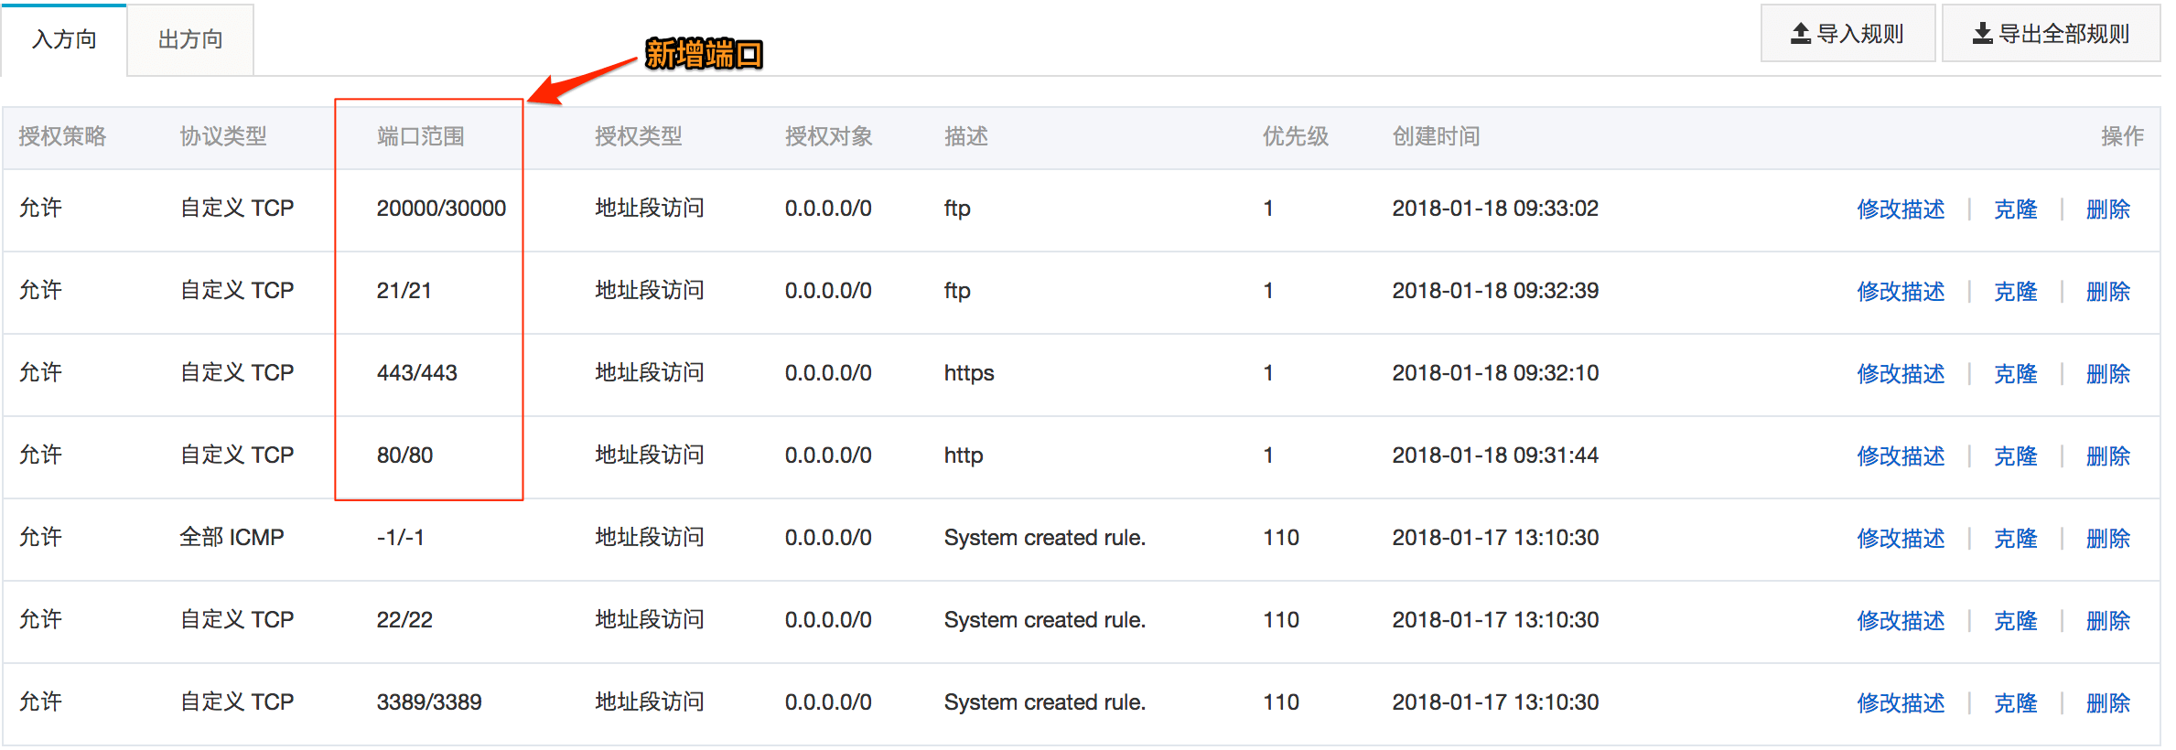Image resolution: width=2176 pixels, height=750 pixels.
Task: Edit description of the 20000/30000 port rule
Action: tap(1901, 209)
